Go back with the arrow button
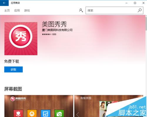Viewport: 147px width, 117px height. [4, 3]
